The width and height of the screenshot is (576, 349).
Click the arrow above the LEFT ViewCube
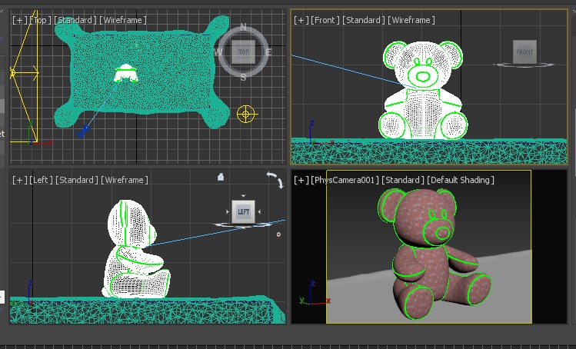tap(244, 196)
